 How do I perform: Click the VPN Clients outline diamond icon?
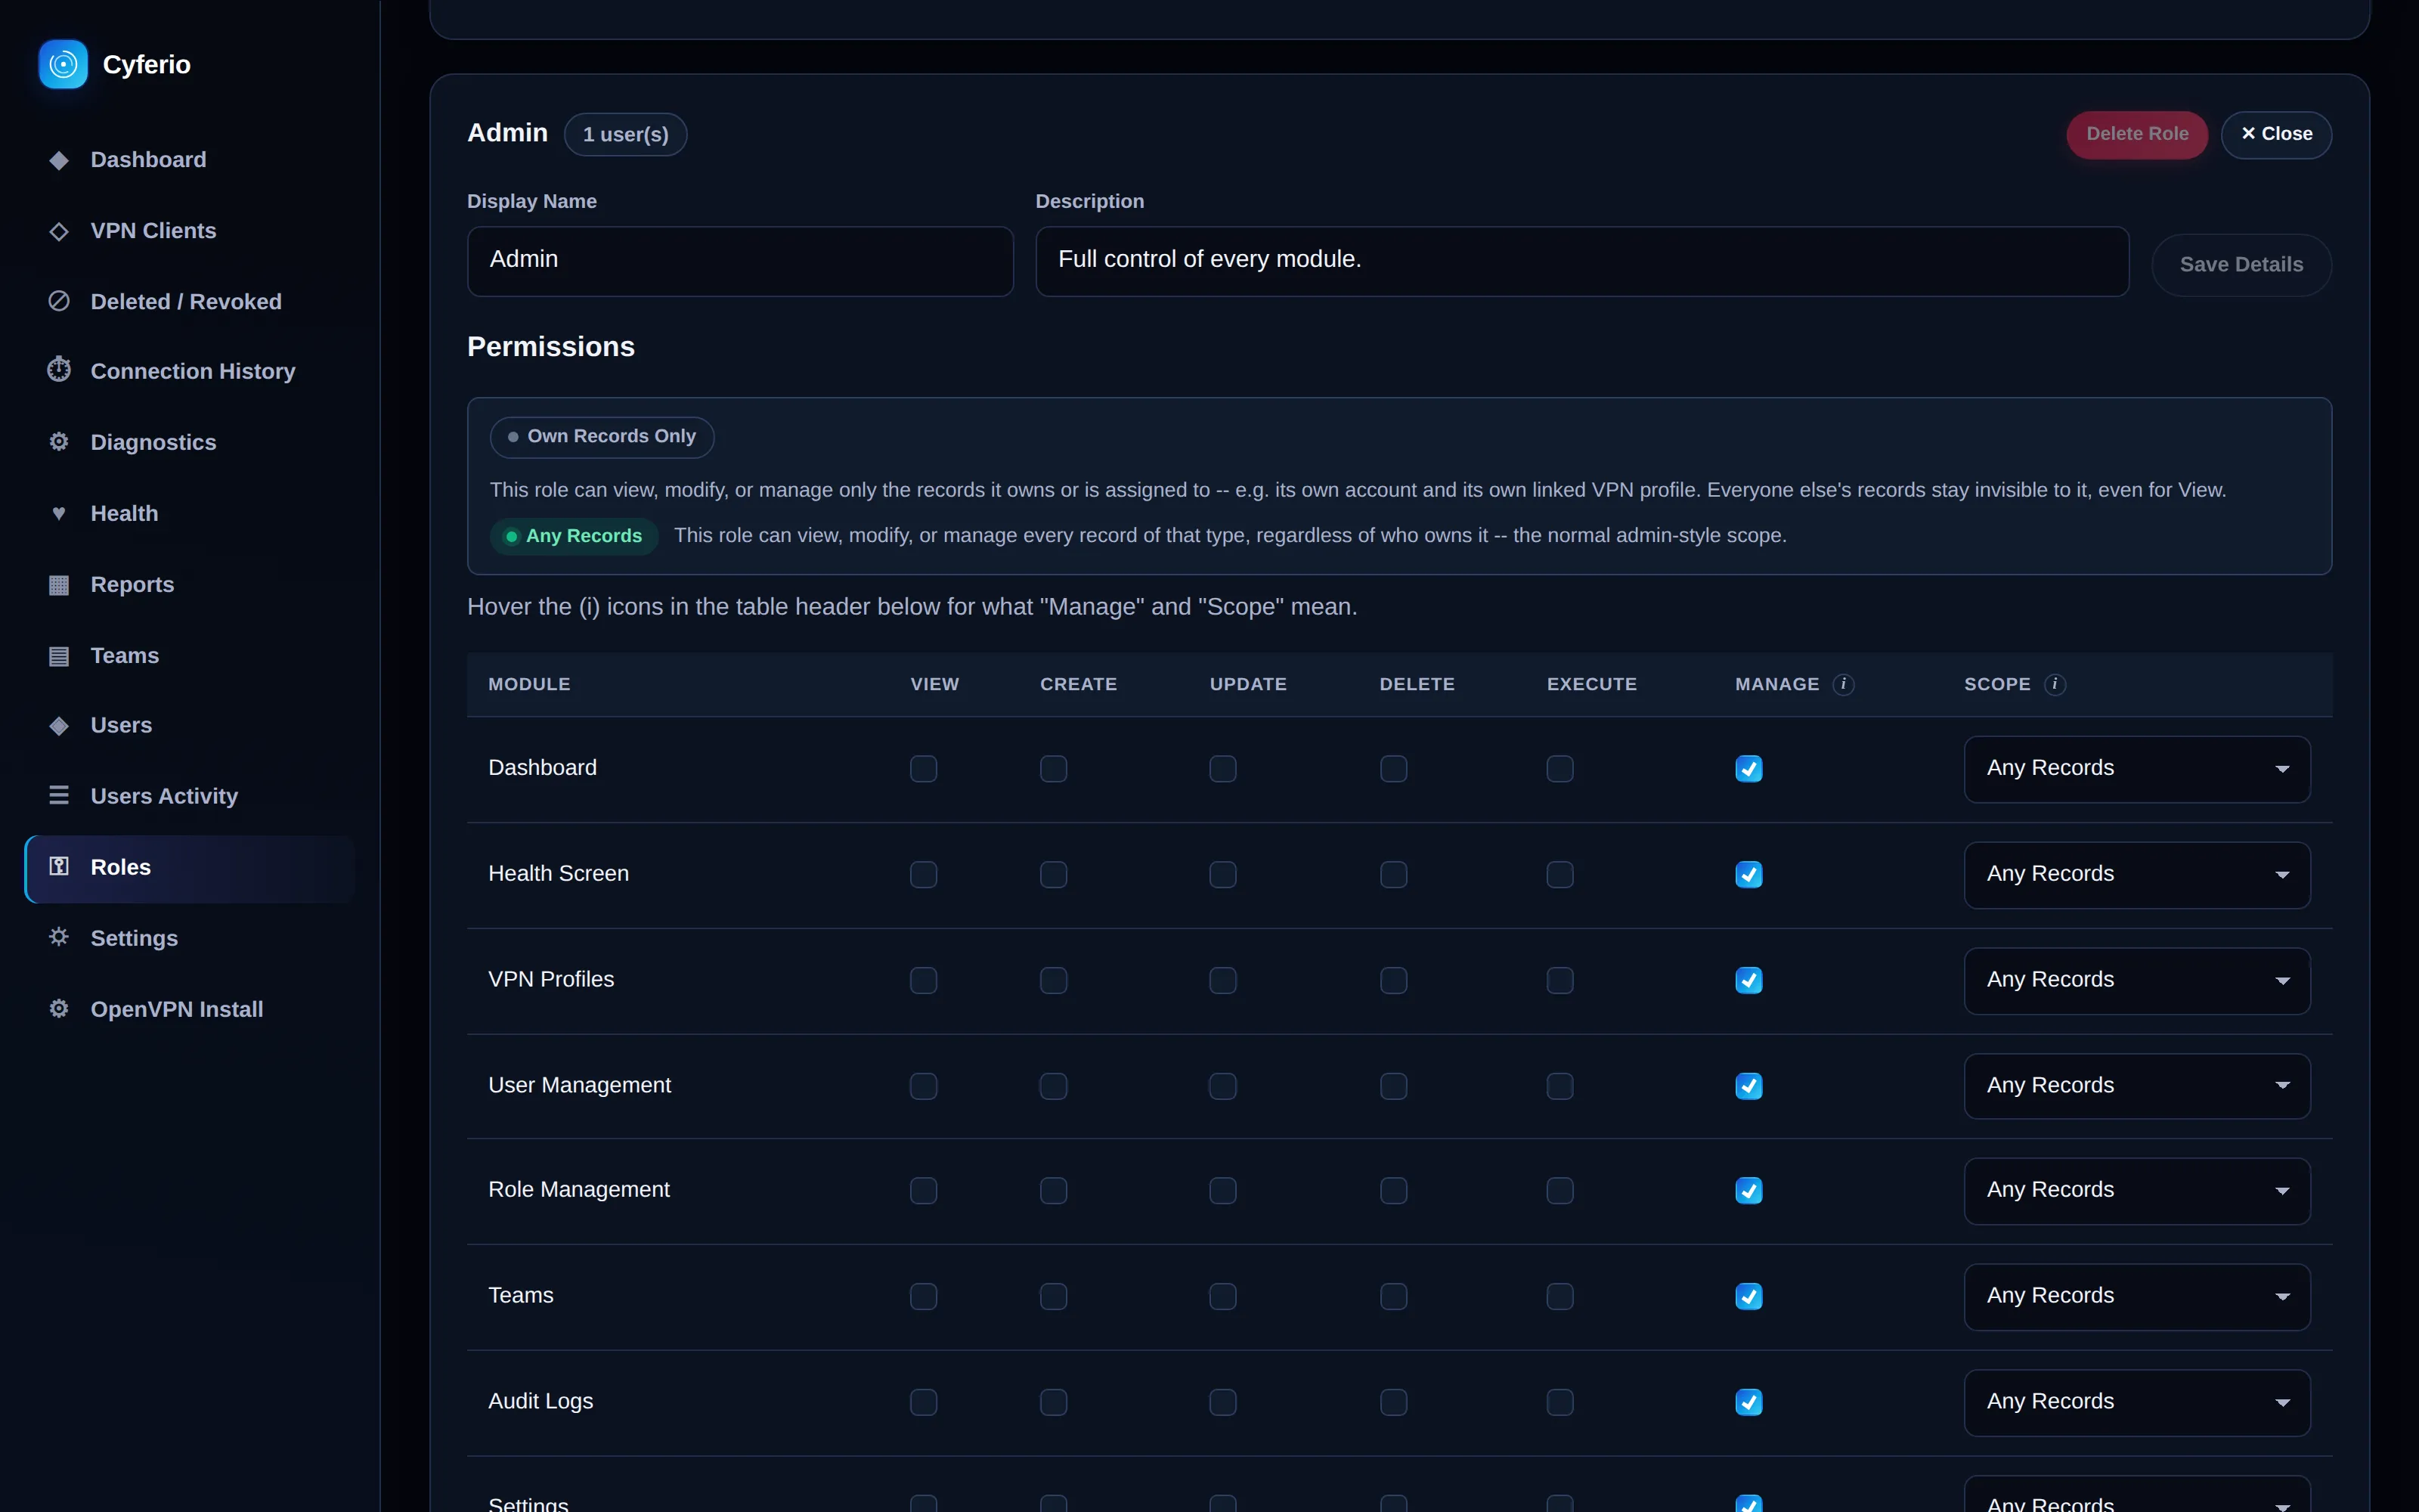click(59, 231)
